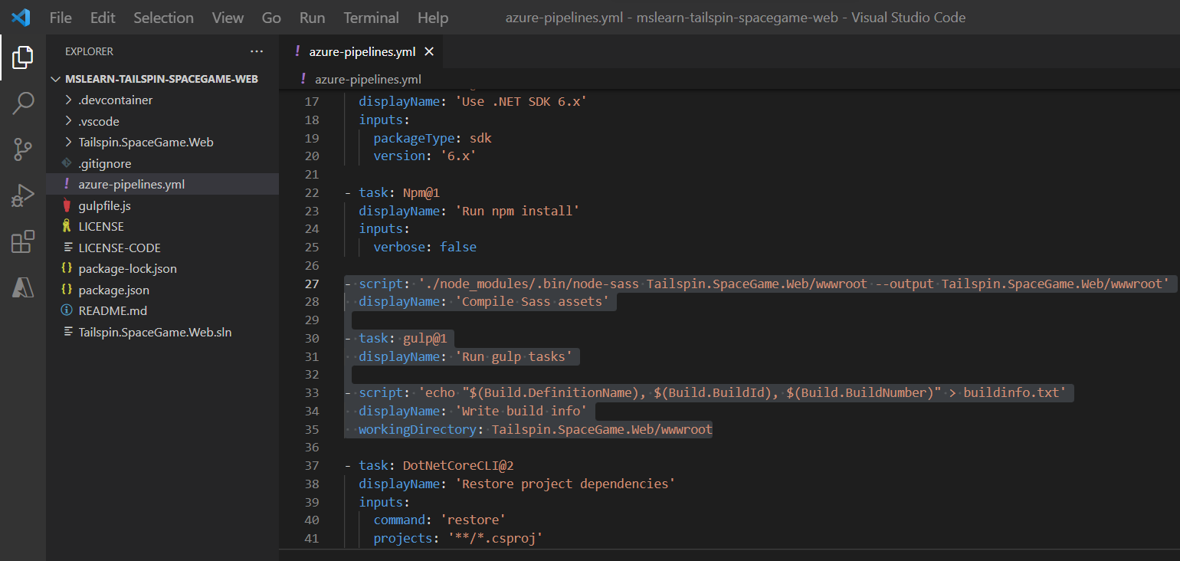Open the Help menu
Image resolution: width=1180 pixels, height=561 pixels.
pos(433,18)
